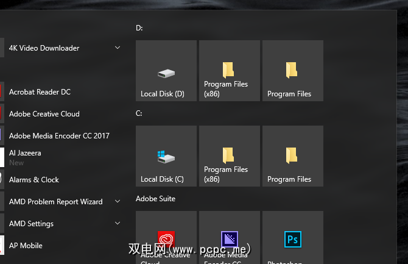Launch Adobe Media Encoder CC tile
This screenshot has width=408, height=264.
[x=230, y=238]
